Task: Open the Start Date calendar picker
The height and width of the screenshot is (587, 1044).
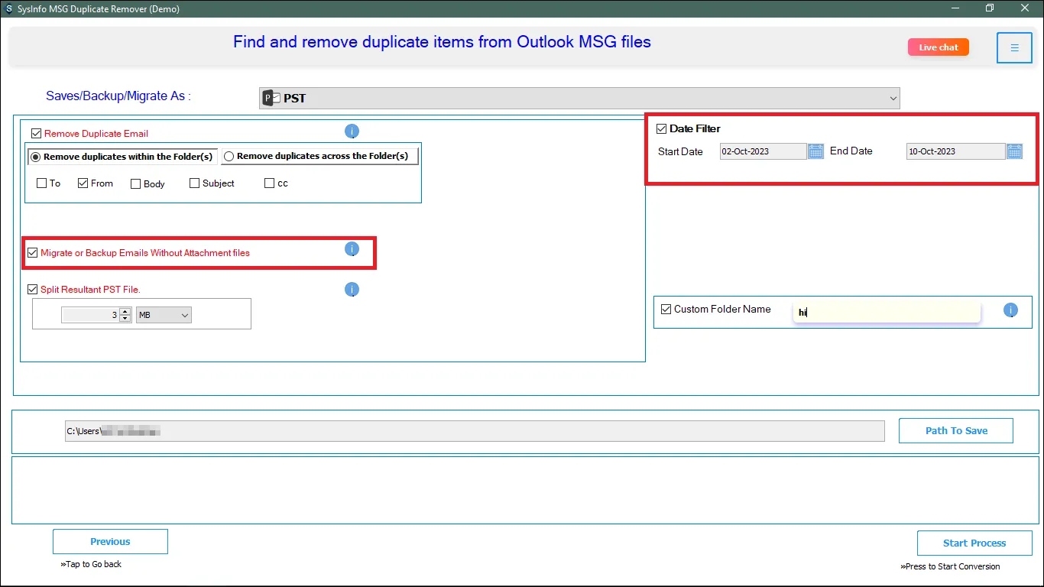Action: [815, 151]
